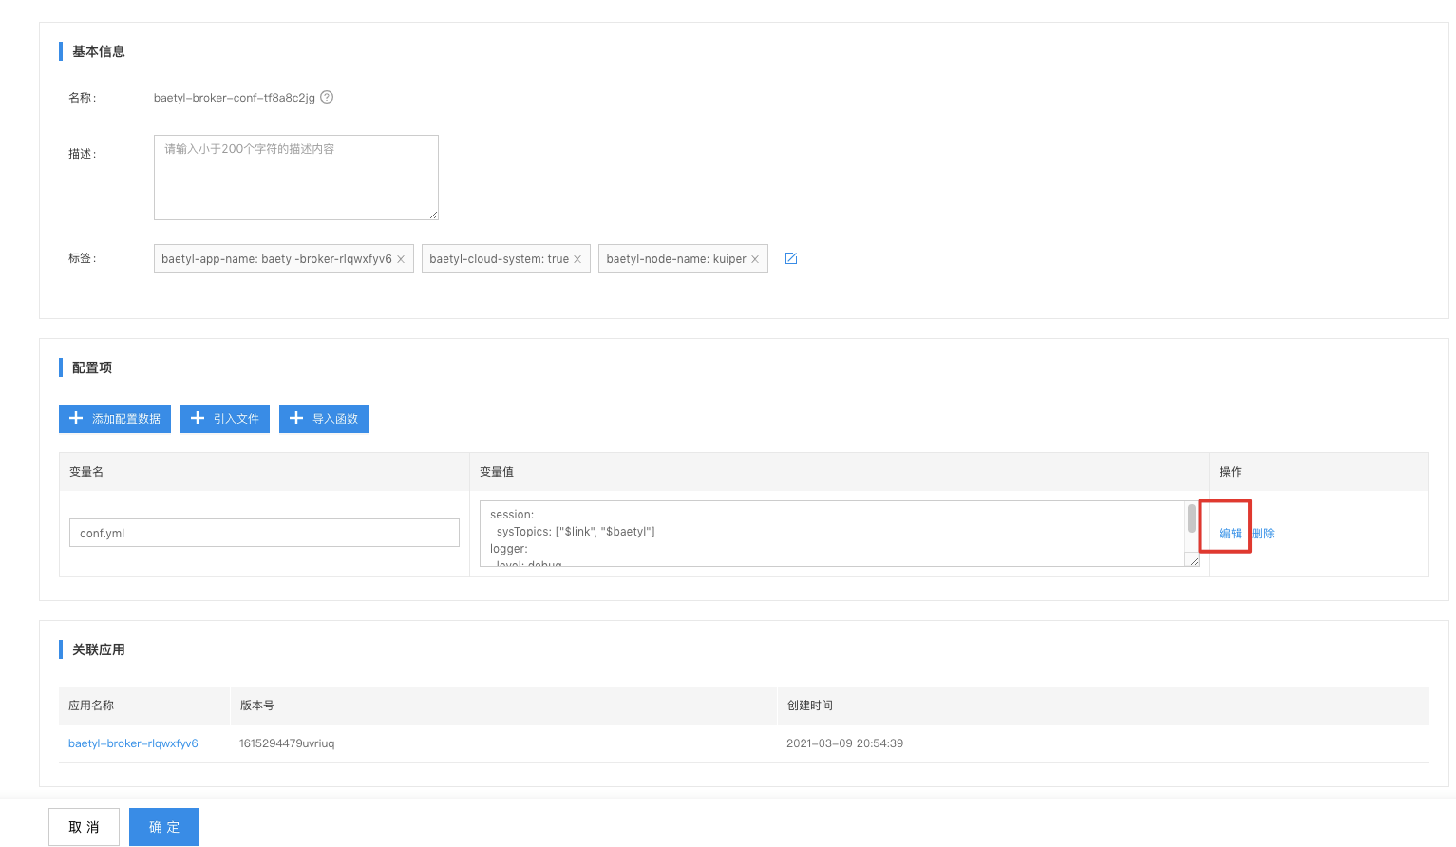This screenshot has width=1456, height=847.
Task: Click the 确定 confirm button
Action: point(164,827)
